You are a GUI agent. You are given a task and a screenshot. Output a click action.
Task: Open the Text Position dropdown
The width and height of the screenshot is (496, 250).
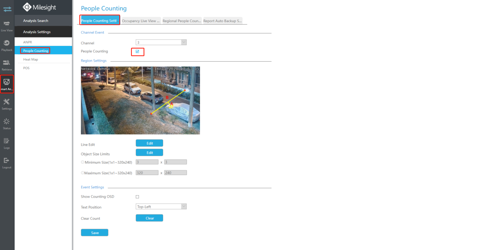(161, 207)
